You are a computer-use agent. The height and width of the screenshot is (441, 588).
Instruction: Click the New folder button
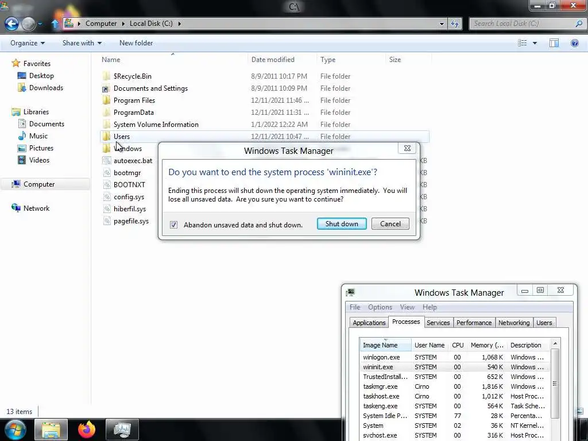[x=136, y=42]
